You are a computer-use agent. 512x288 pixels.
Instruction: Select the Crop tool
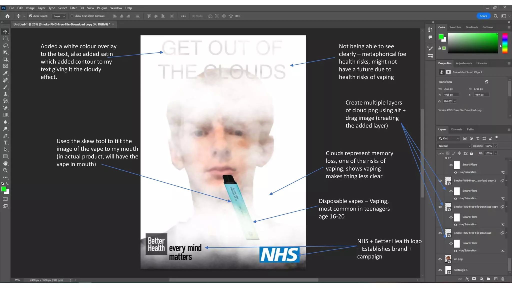[x=5, y=59]
